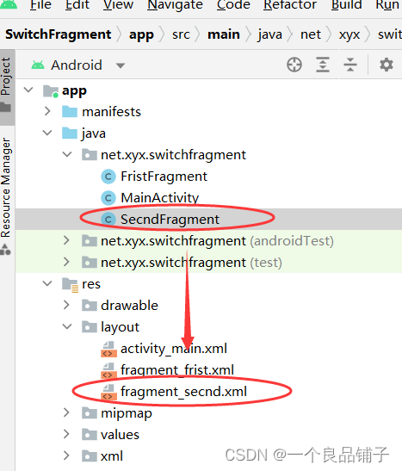Click the FristFragment class icon
Image resolution: width=402 pixels, height=471 pixels.
click(108, 177)
